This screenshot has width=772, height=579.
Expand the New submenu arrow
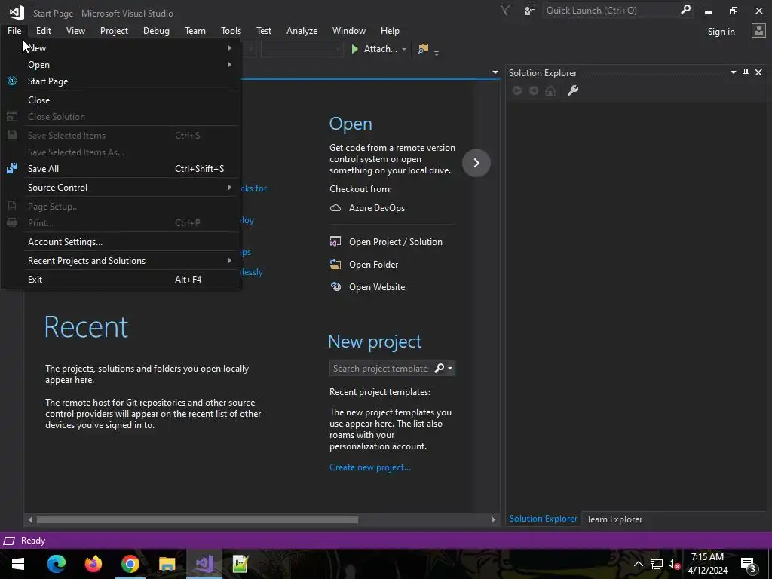click(x=229, y=47)
